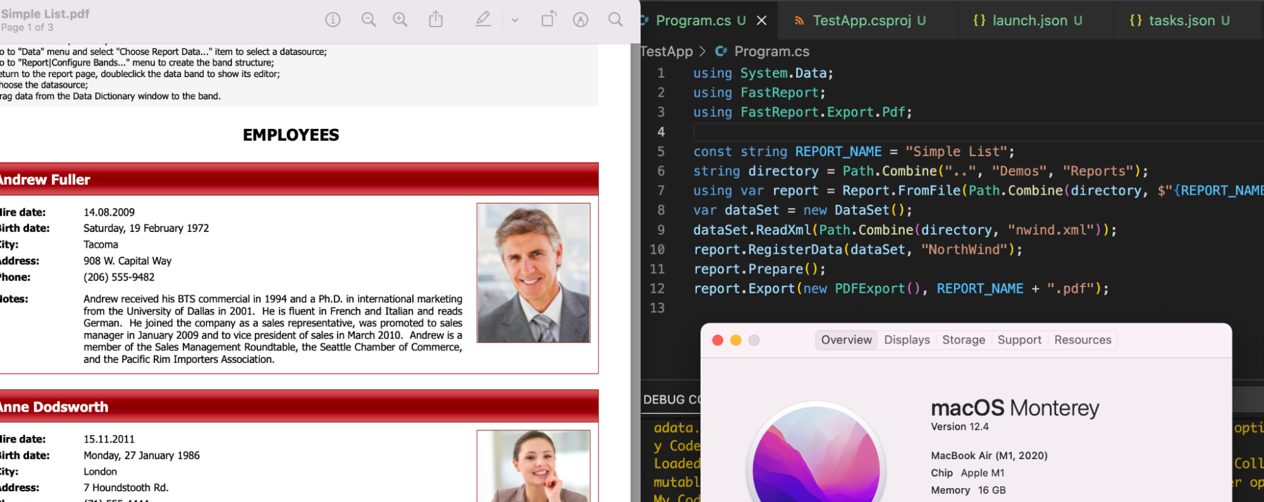Click line number 13 in the gutter

click(657, 308)
